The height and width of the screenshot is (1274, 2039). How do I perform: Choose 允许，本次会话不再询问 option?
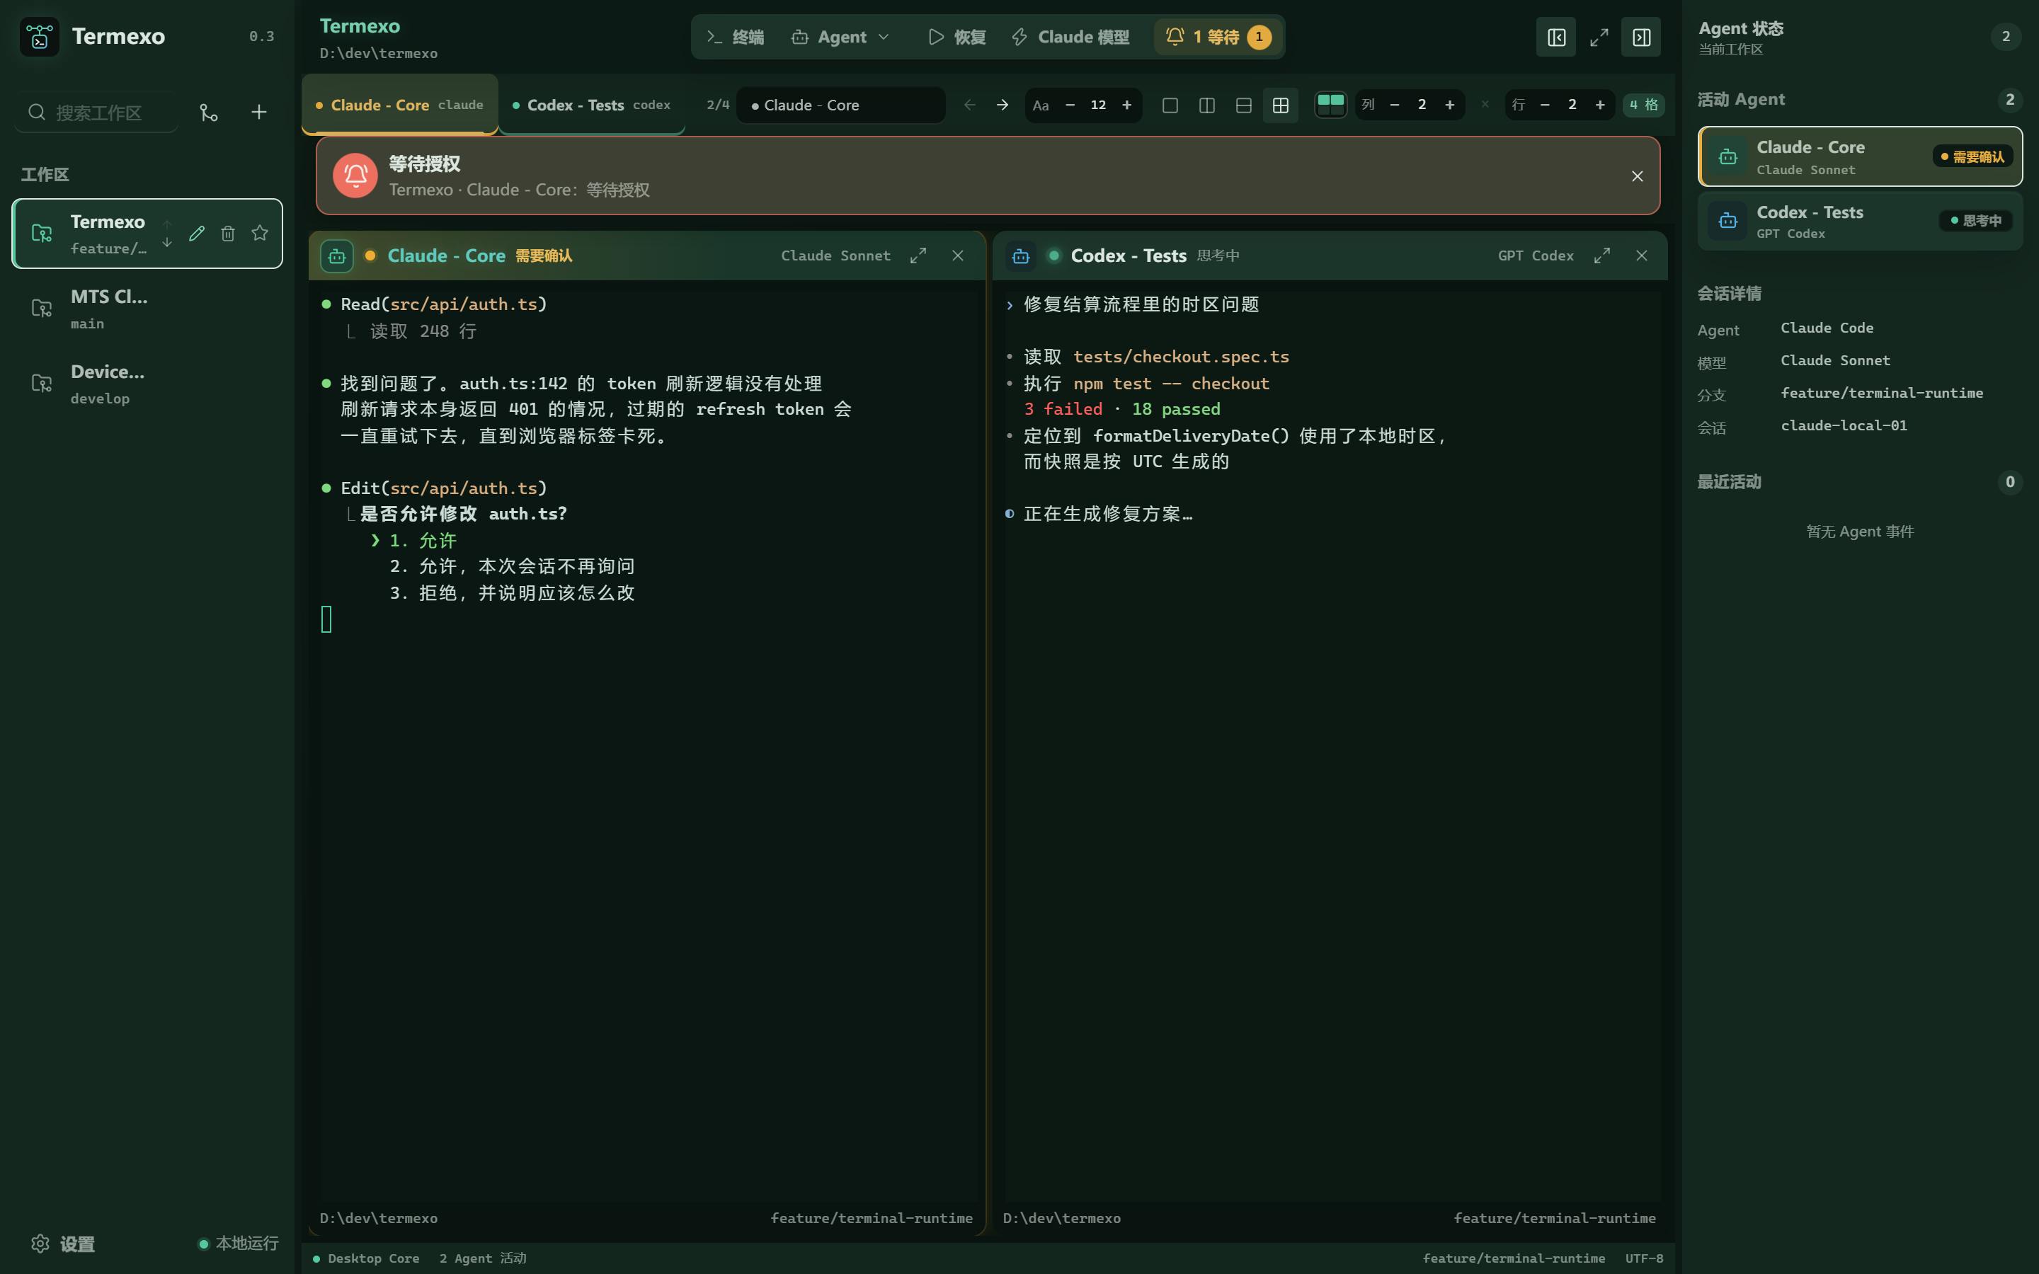pyautogui.click(x=513, y=566)
